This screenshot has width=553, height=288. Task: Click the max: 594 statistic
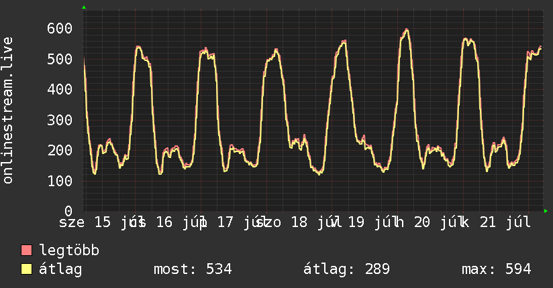(x=496, y=269)
